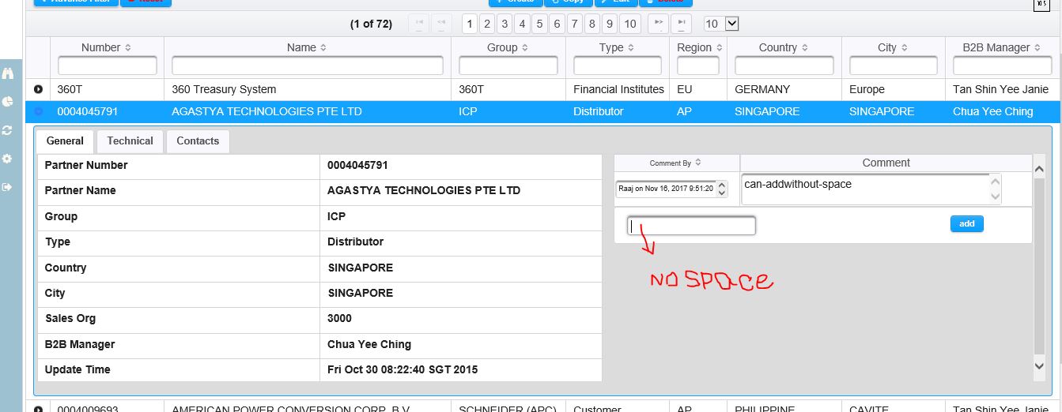Click Update Time value Fri Oct 30
Screen dimensions: 1062x412
(x=403, y=369)
